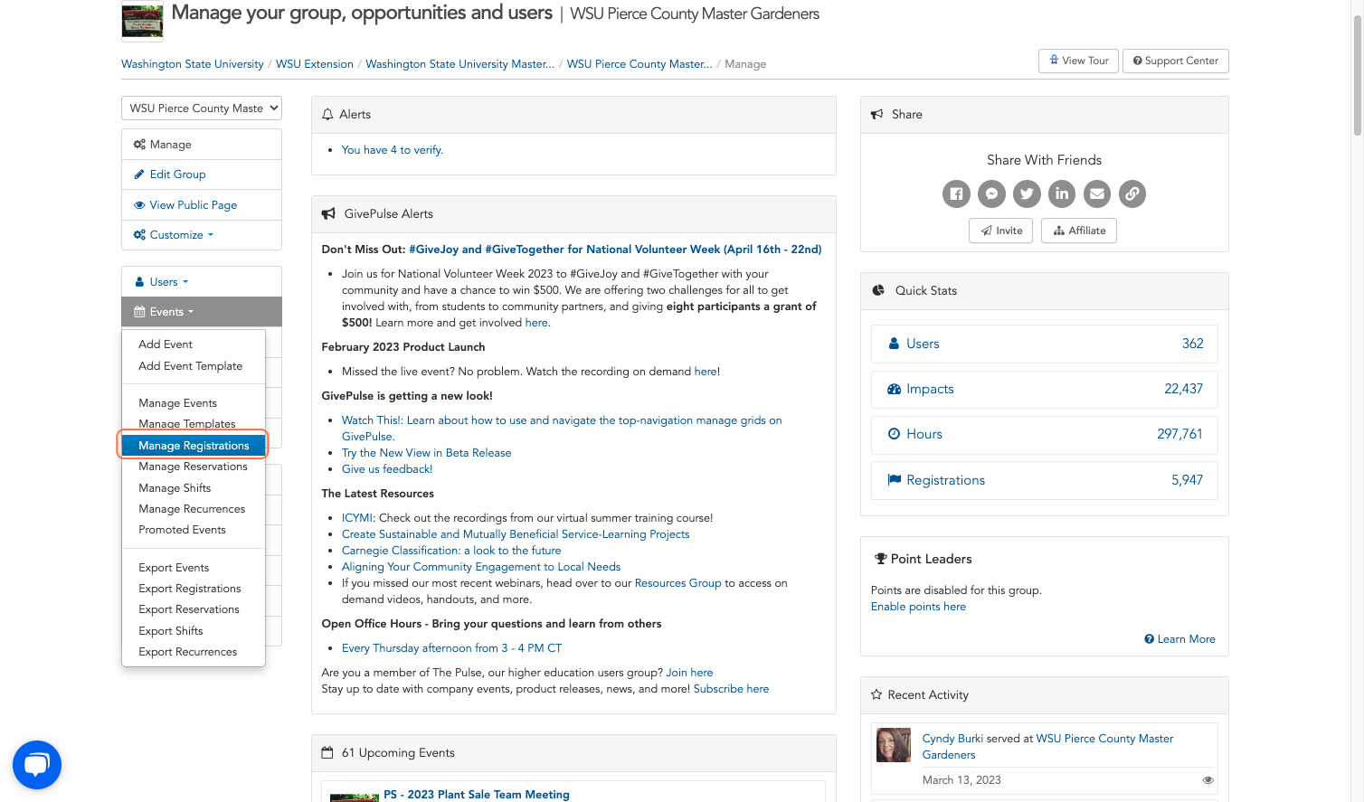Toggle visibility eye on Cyndy Burki activity
Screen dimensions: 1364x802
coord(1208,780)
